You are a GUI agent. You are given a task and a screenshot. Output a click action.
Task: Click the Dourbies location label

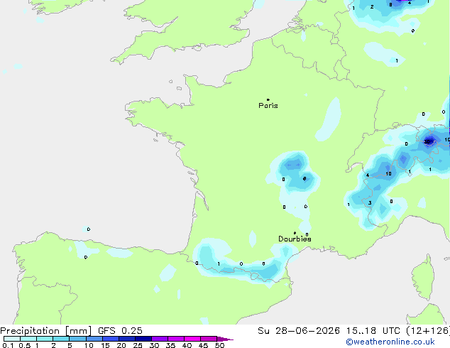pos(295,239)
